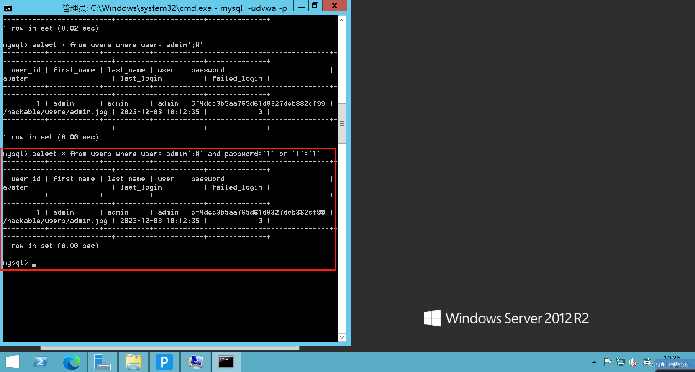Switch to the Command Prompt taskbar button
This screenshot has height=372, width=695.
tap(226, 362)
